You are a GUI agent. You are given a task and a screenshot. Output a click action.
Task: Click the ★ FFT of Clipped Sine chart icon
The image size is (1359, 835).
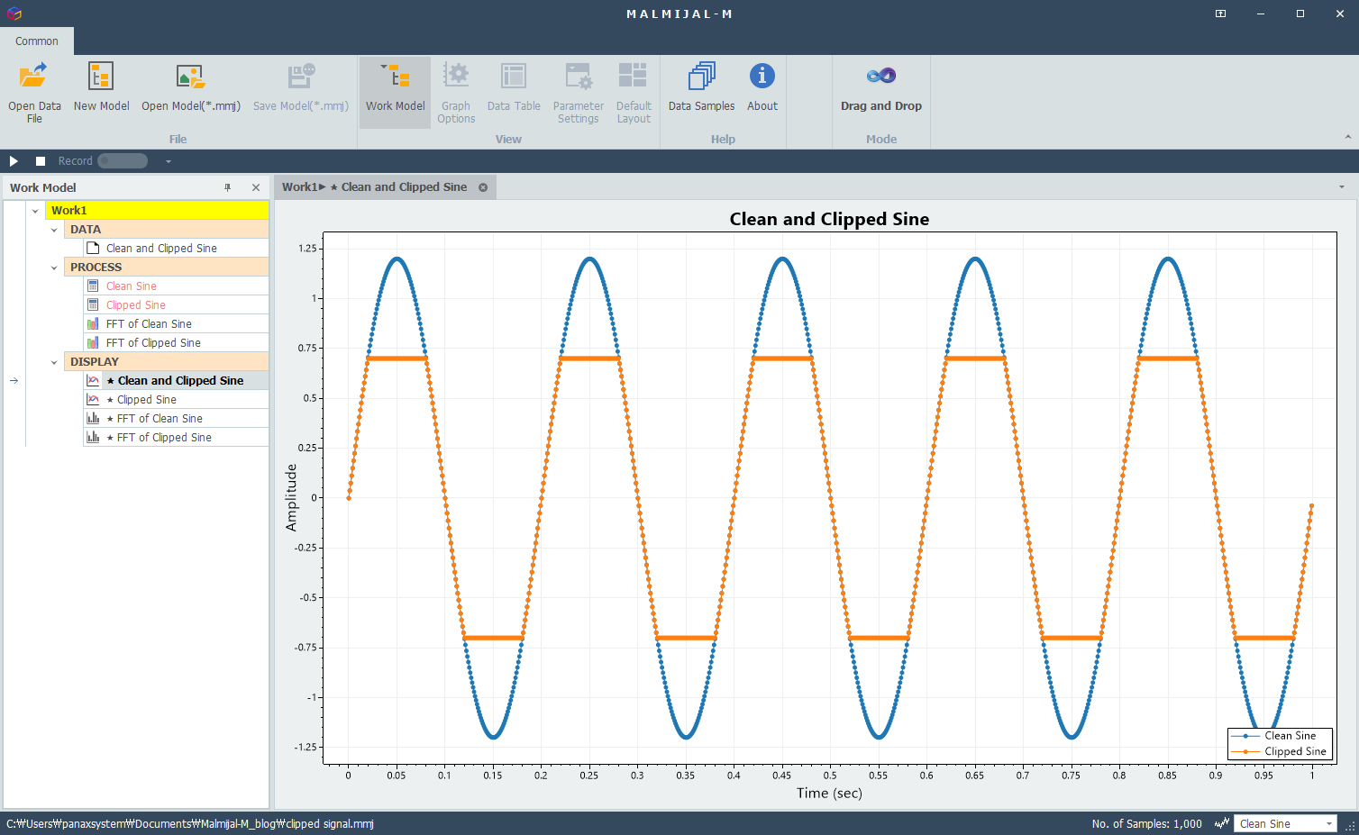[93, 437]
